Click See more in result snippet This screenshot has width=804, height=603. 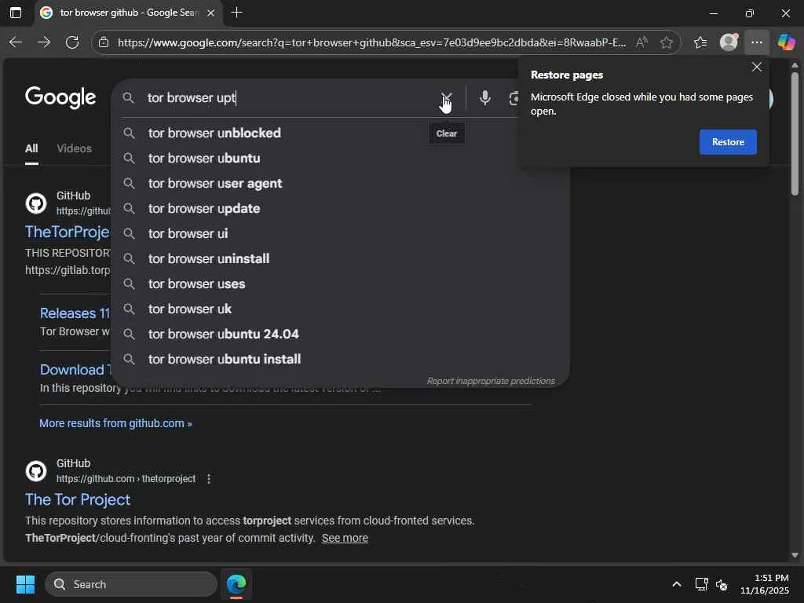[x=345, y=538]
